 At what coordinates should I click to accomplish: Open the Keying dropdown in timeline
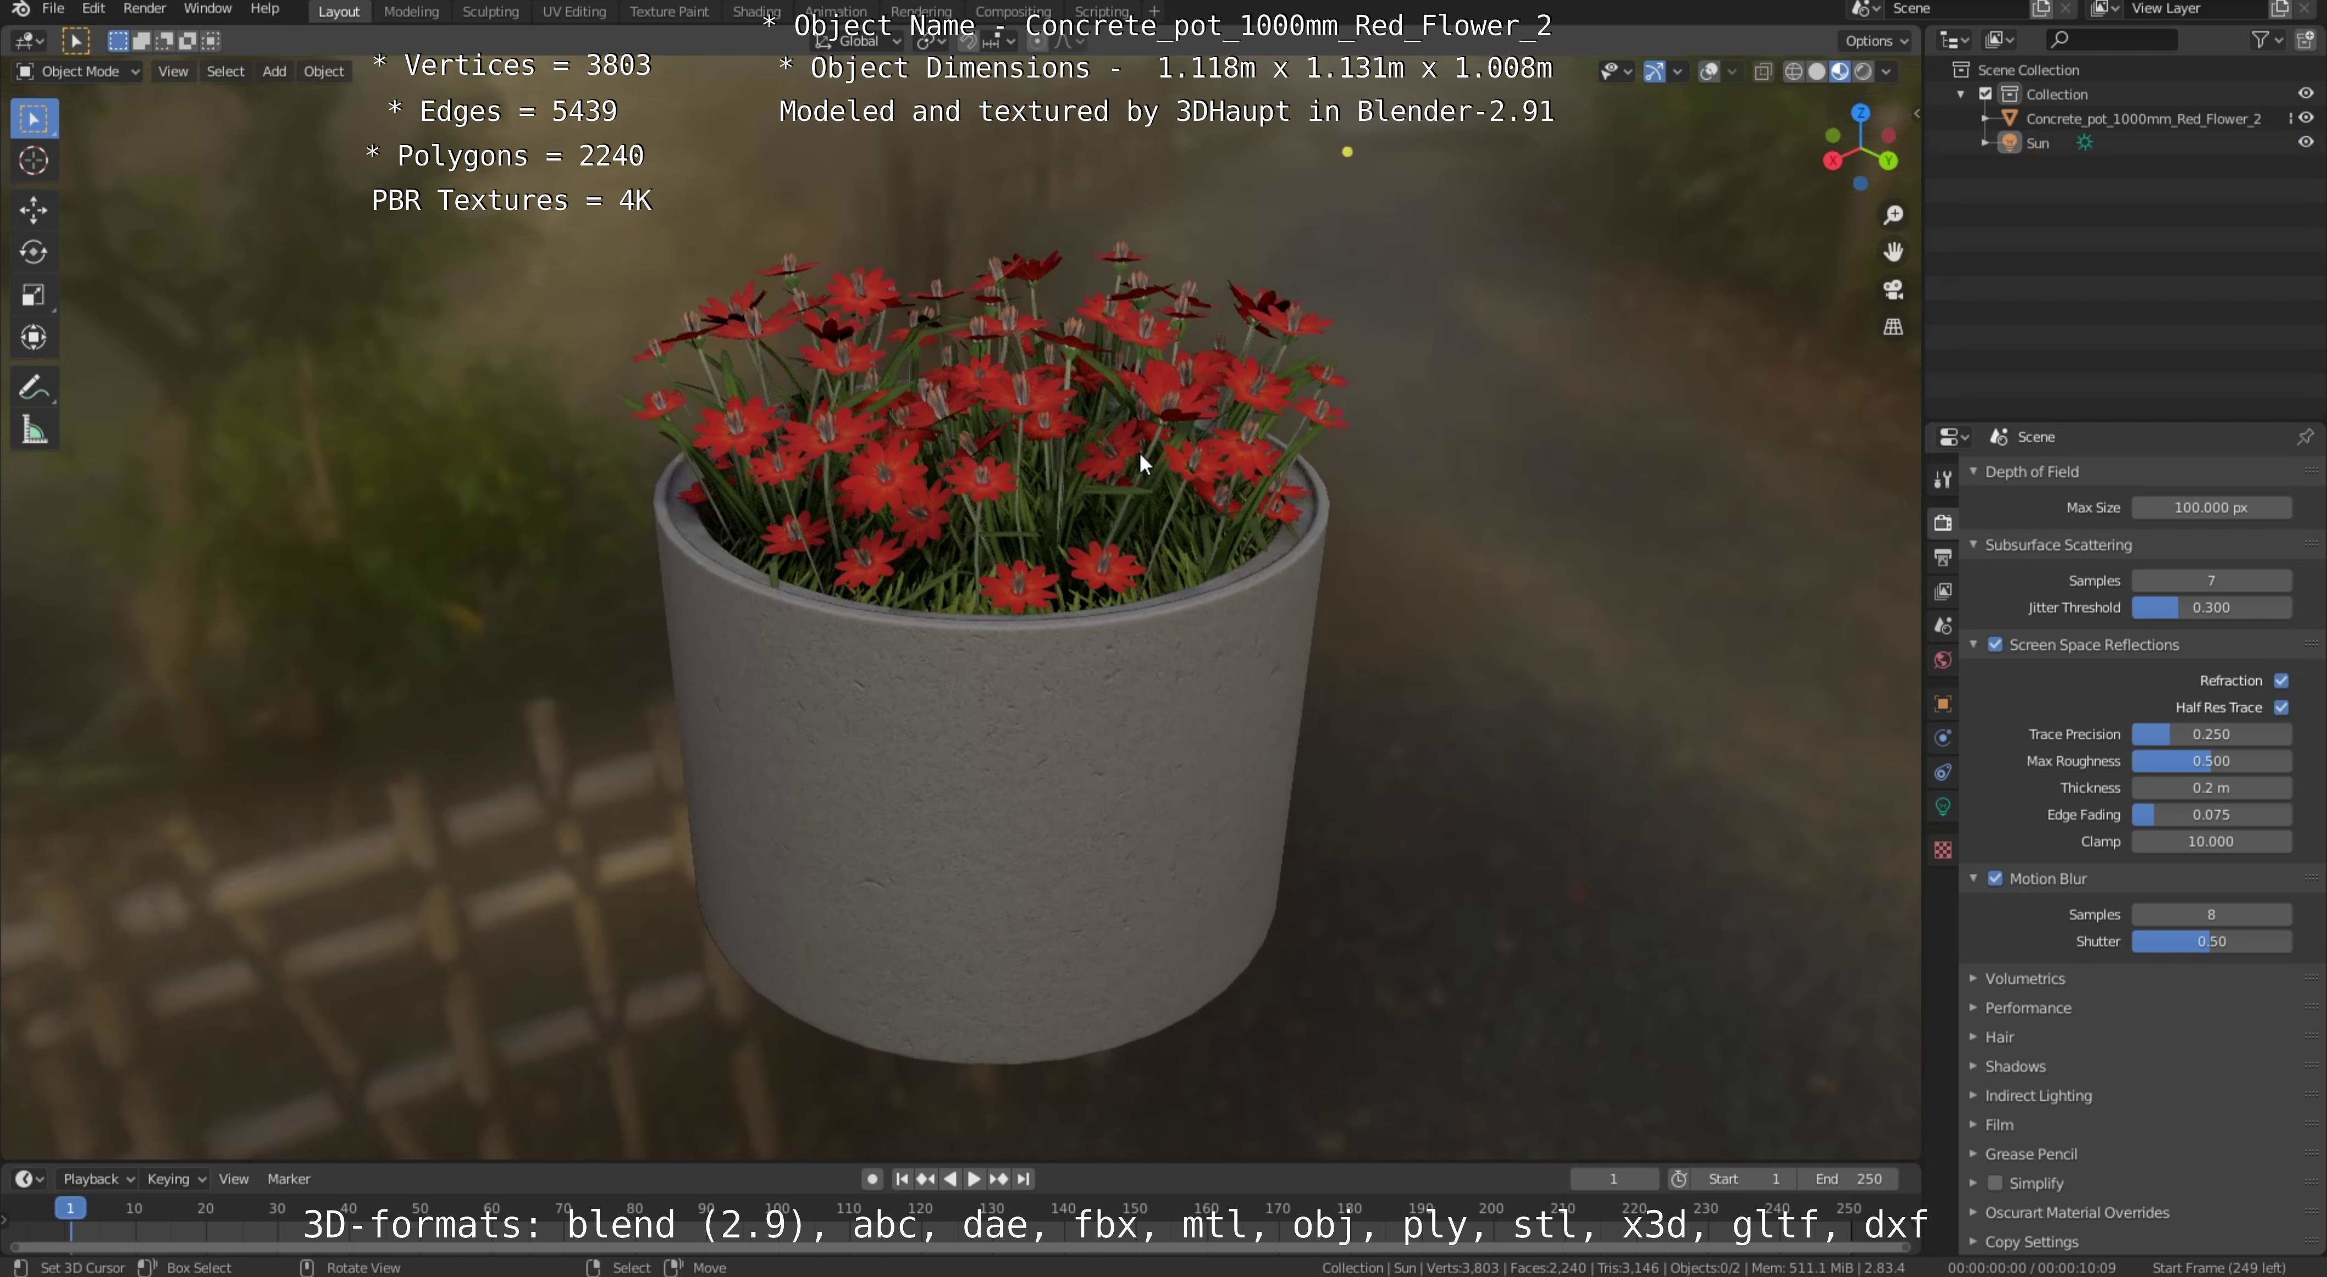(x=175, y=1179)
